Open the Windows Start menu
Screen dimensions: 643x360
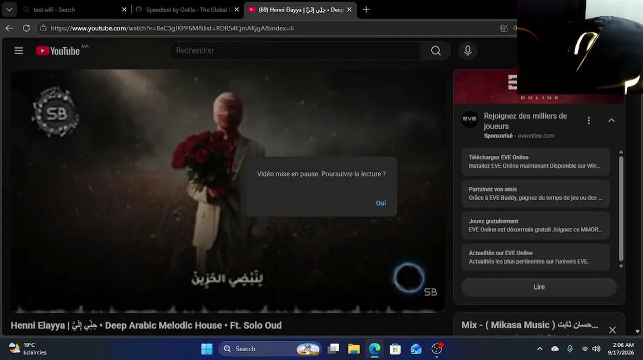click(x=206, y=348)
